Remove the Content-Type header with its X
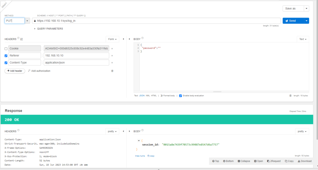 pyautogui.click(x=112, y=63)
